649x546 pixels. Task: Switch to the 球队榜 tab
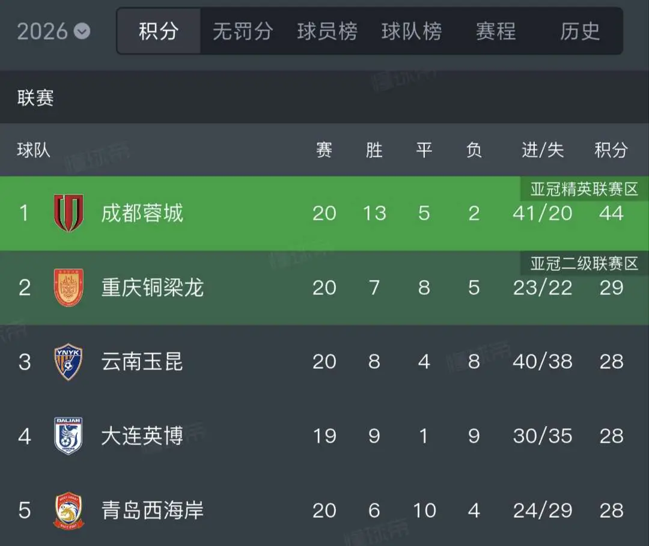point(412,31)
